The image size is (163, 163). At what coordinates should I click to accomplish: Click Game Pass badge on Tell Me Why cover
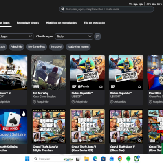(x=36, y=86)
